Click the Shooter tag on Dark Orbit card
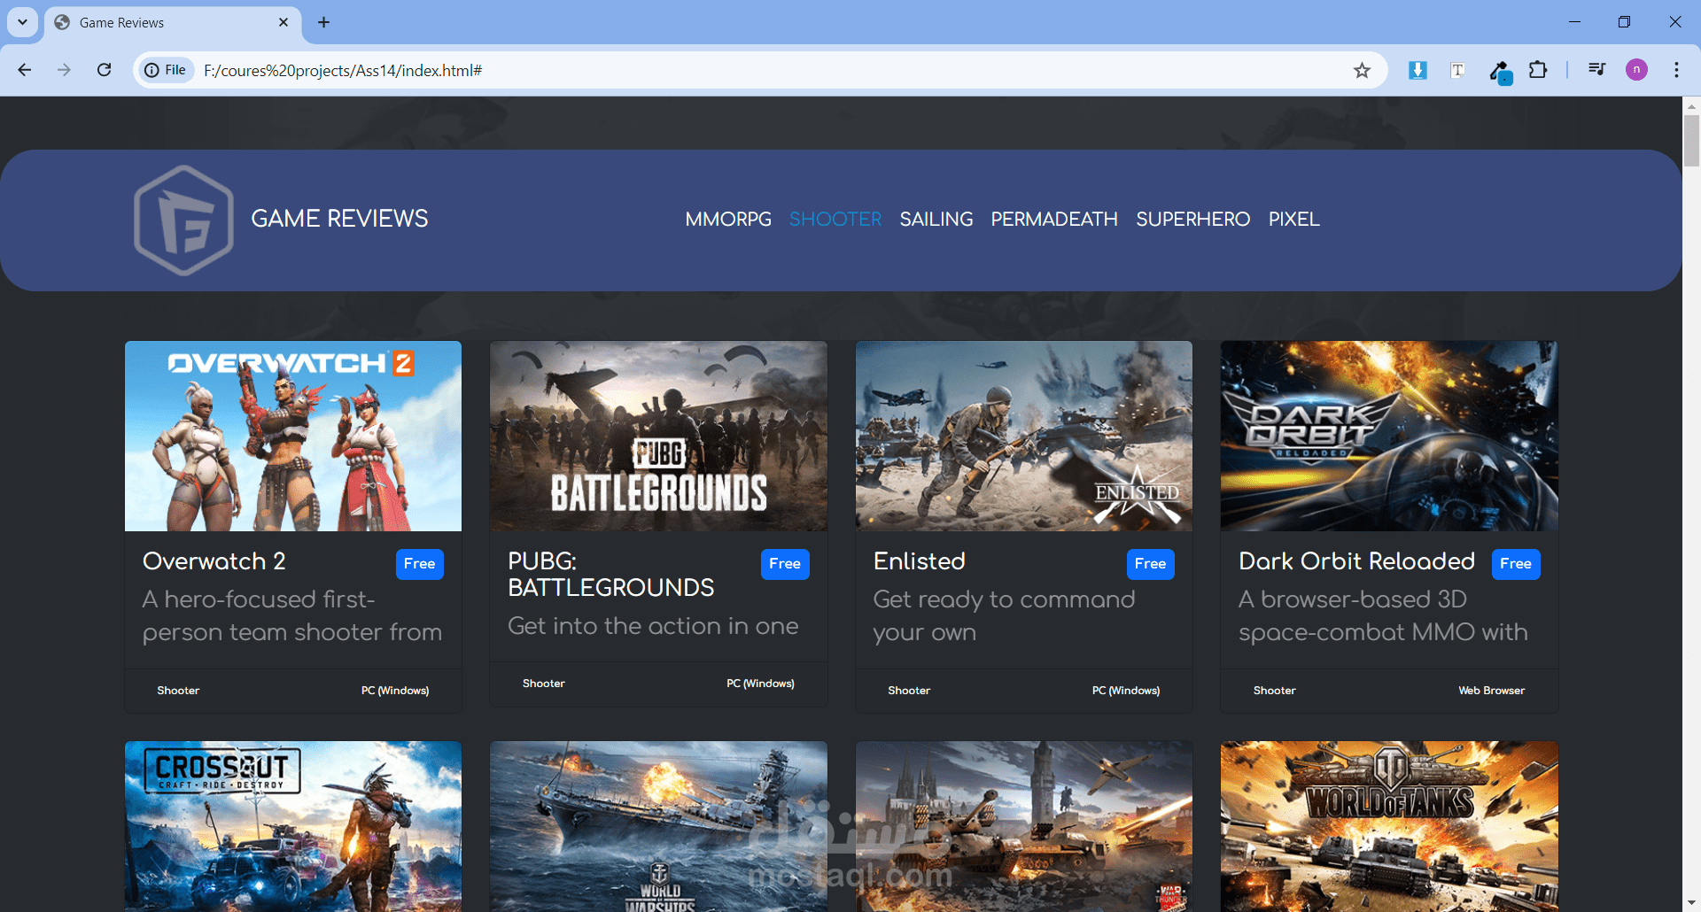 point(1275,691)
